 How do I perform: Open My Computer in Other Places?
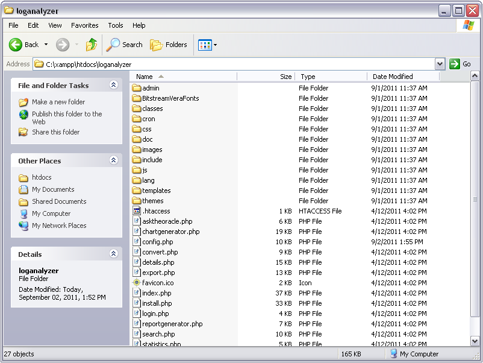[51, 213]
